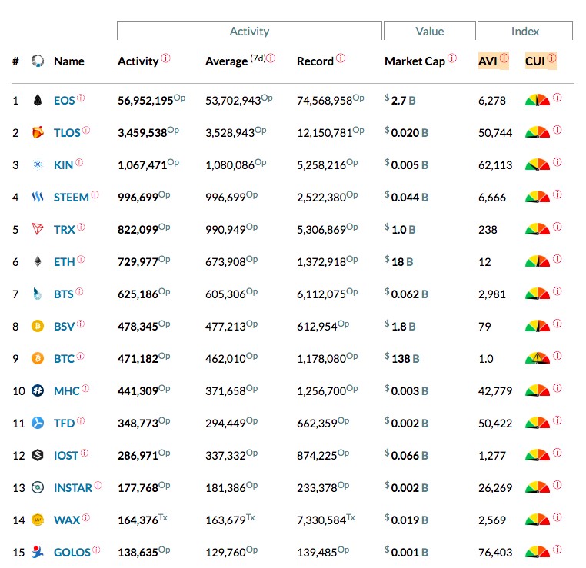Click the INSTAR coin logo icon

click(38, 487)
